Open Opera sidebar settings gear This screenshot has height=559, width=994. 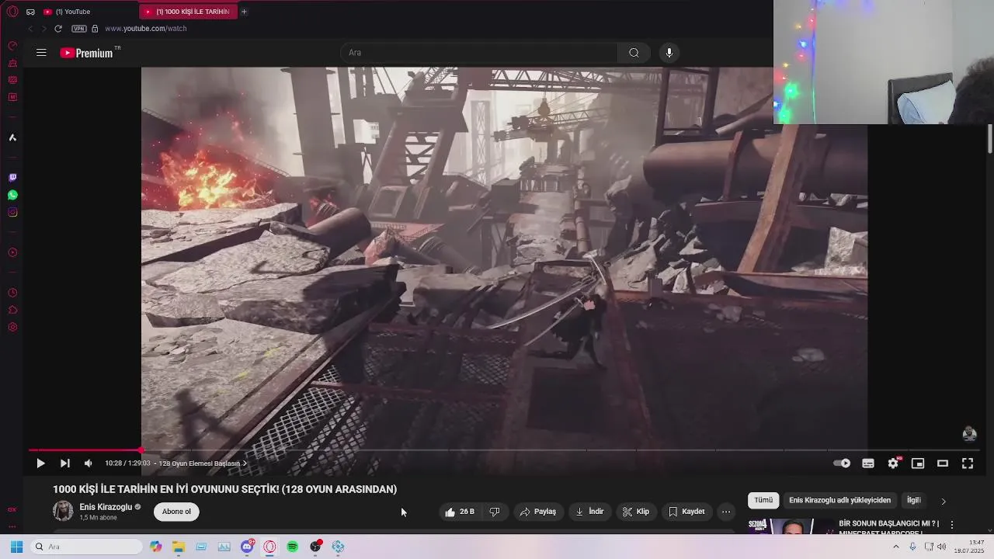tap(12, 327)
